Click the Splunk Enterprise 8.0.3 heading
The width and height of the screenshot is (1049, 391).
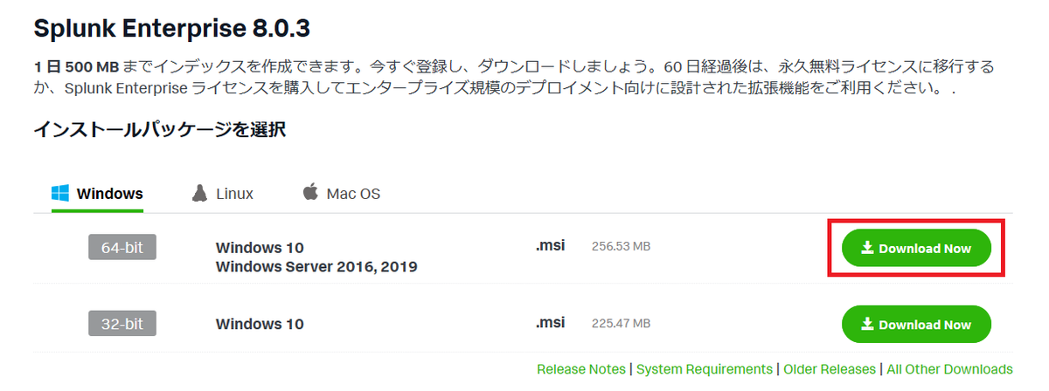pos(171,29)
